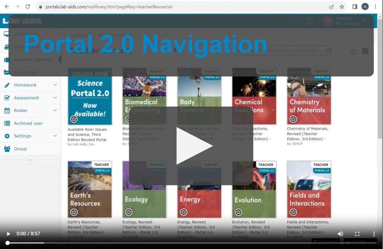The height and width of the screenshot is (249, 383).
Task: Expand the Settings sidebar section
Action: [x=55, y=136]
